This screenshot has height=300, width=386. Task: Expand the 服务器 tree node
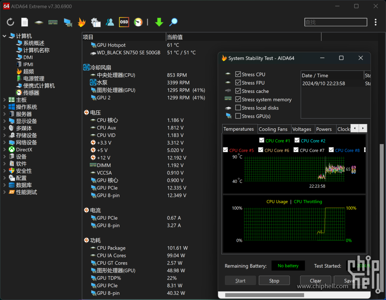[x=4, y=114]
